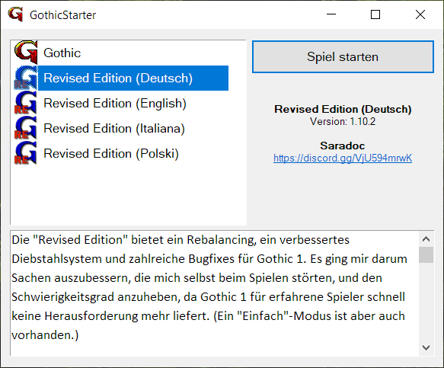Click the GothicStarter title bar app icon
Viewport: 444px width, 368px height.
[x=15, y=14]
